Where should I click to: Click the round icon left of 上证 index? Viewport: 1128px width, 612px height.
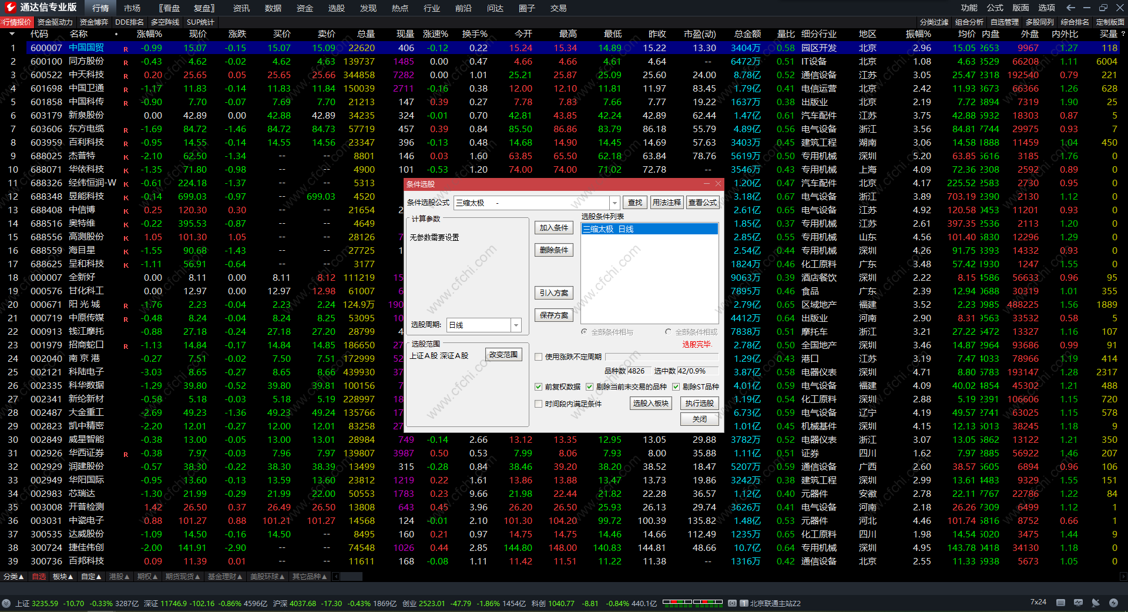click(x=6, y=603)
